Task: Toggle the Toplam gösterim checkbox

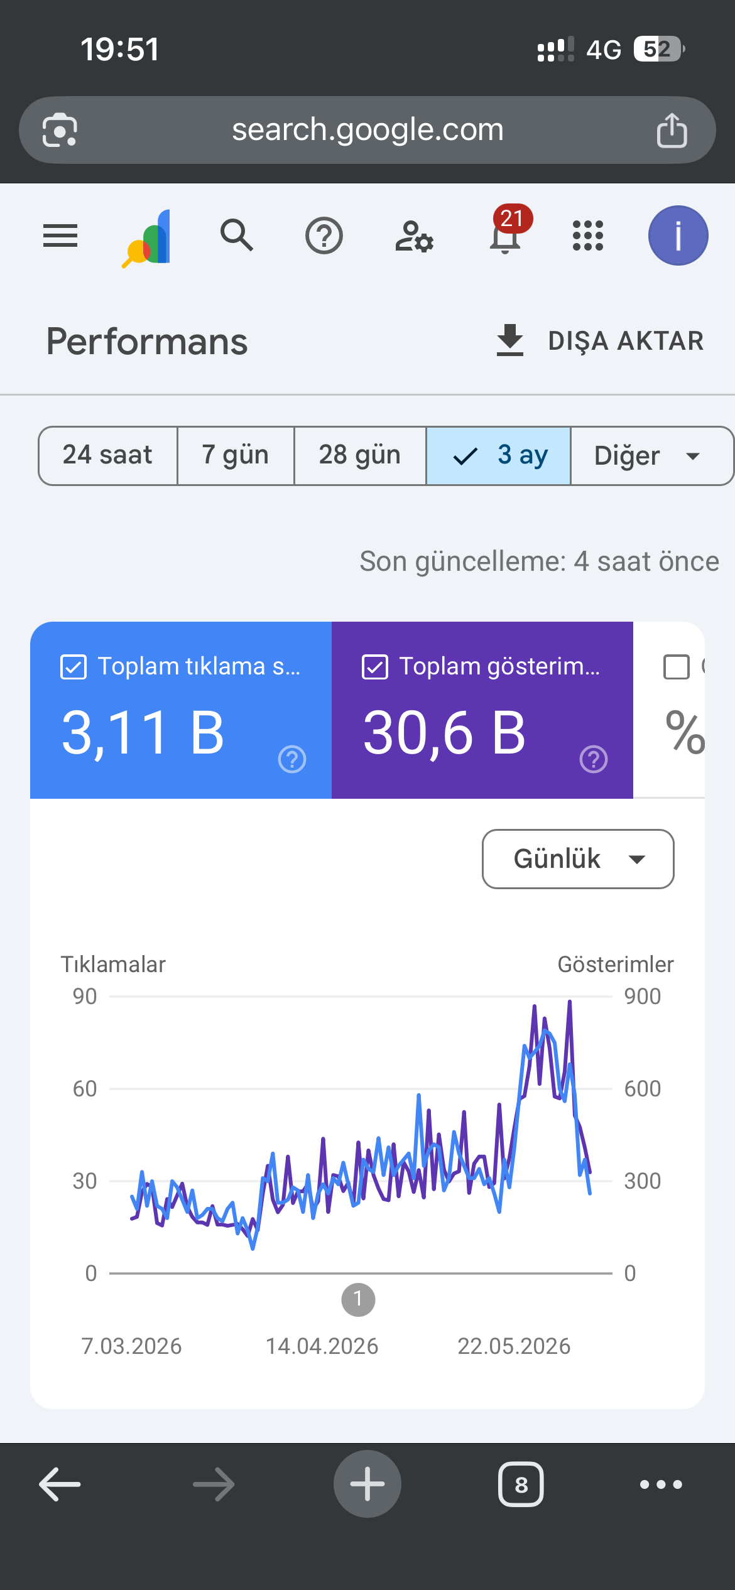Action: [375, 667]
